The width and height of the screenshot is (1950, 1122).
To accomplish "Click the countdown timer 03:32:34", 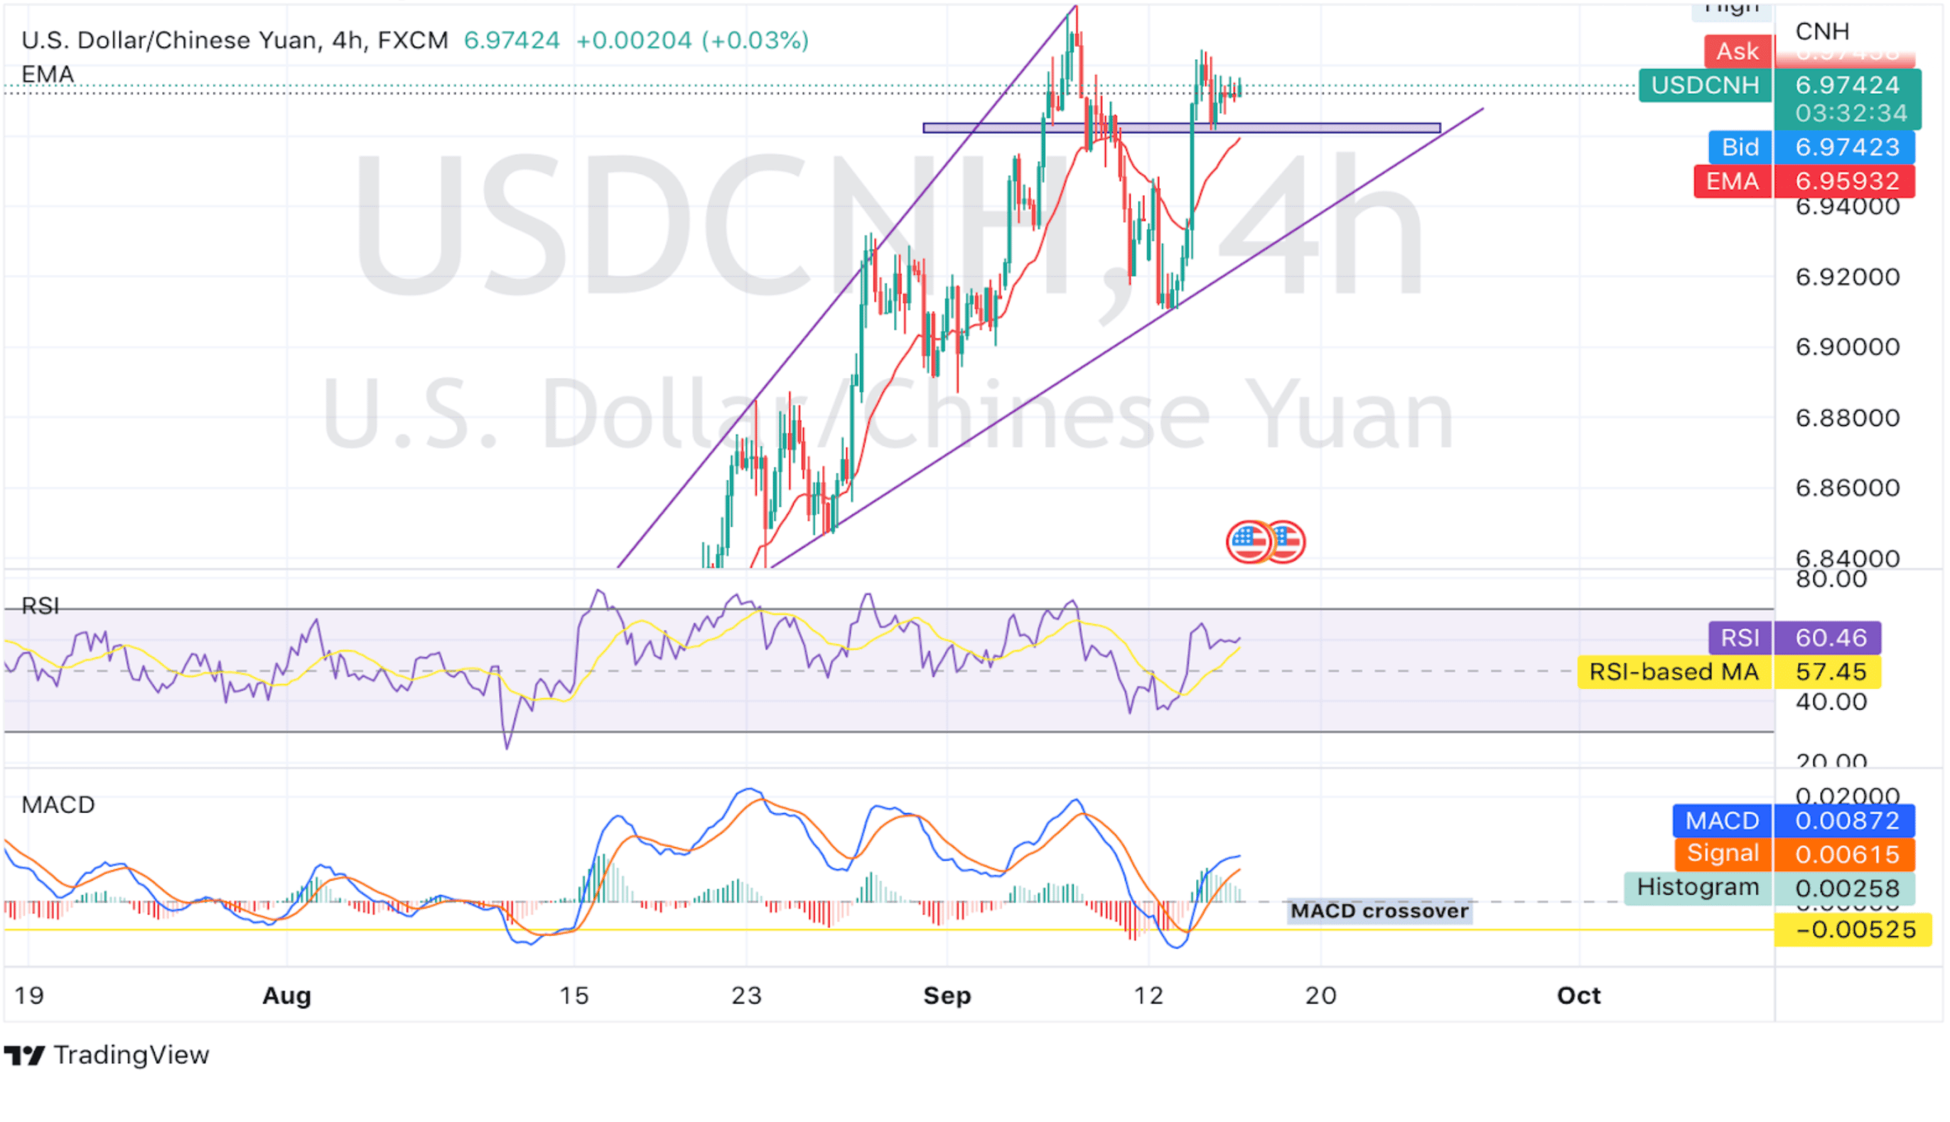I will [x=1851, y=114].
